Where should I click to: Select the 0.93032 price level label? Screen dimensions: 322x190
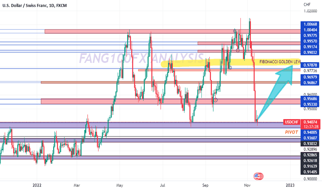pos(310,144)
